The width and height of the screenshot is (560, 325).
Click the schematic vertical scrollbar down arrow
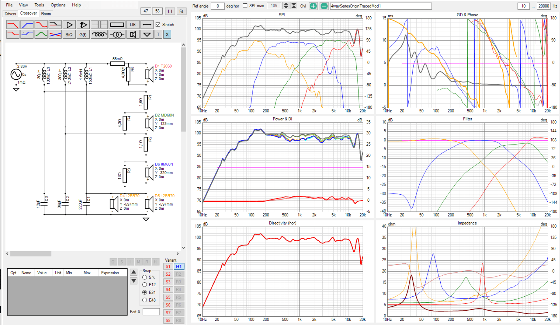tap(183, 248)
